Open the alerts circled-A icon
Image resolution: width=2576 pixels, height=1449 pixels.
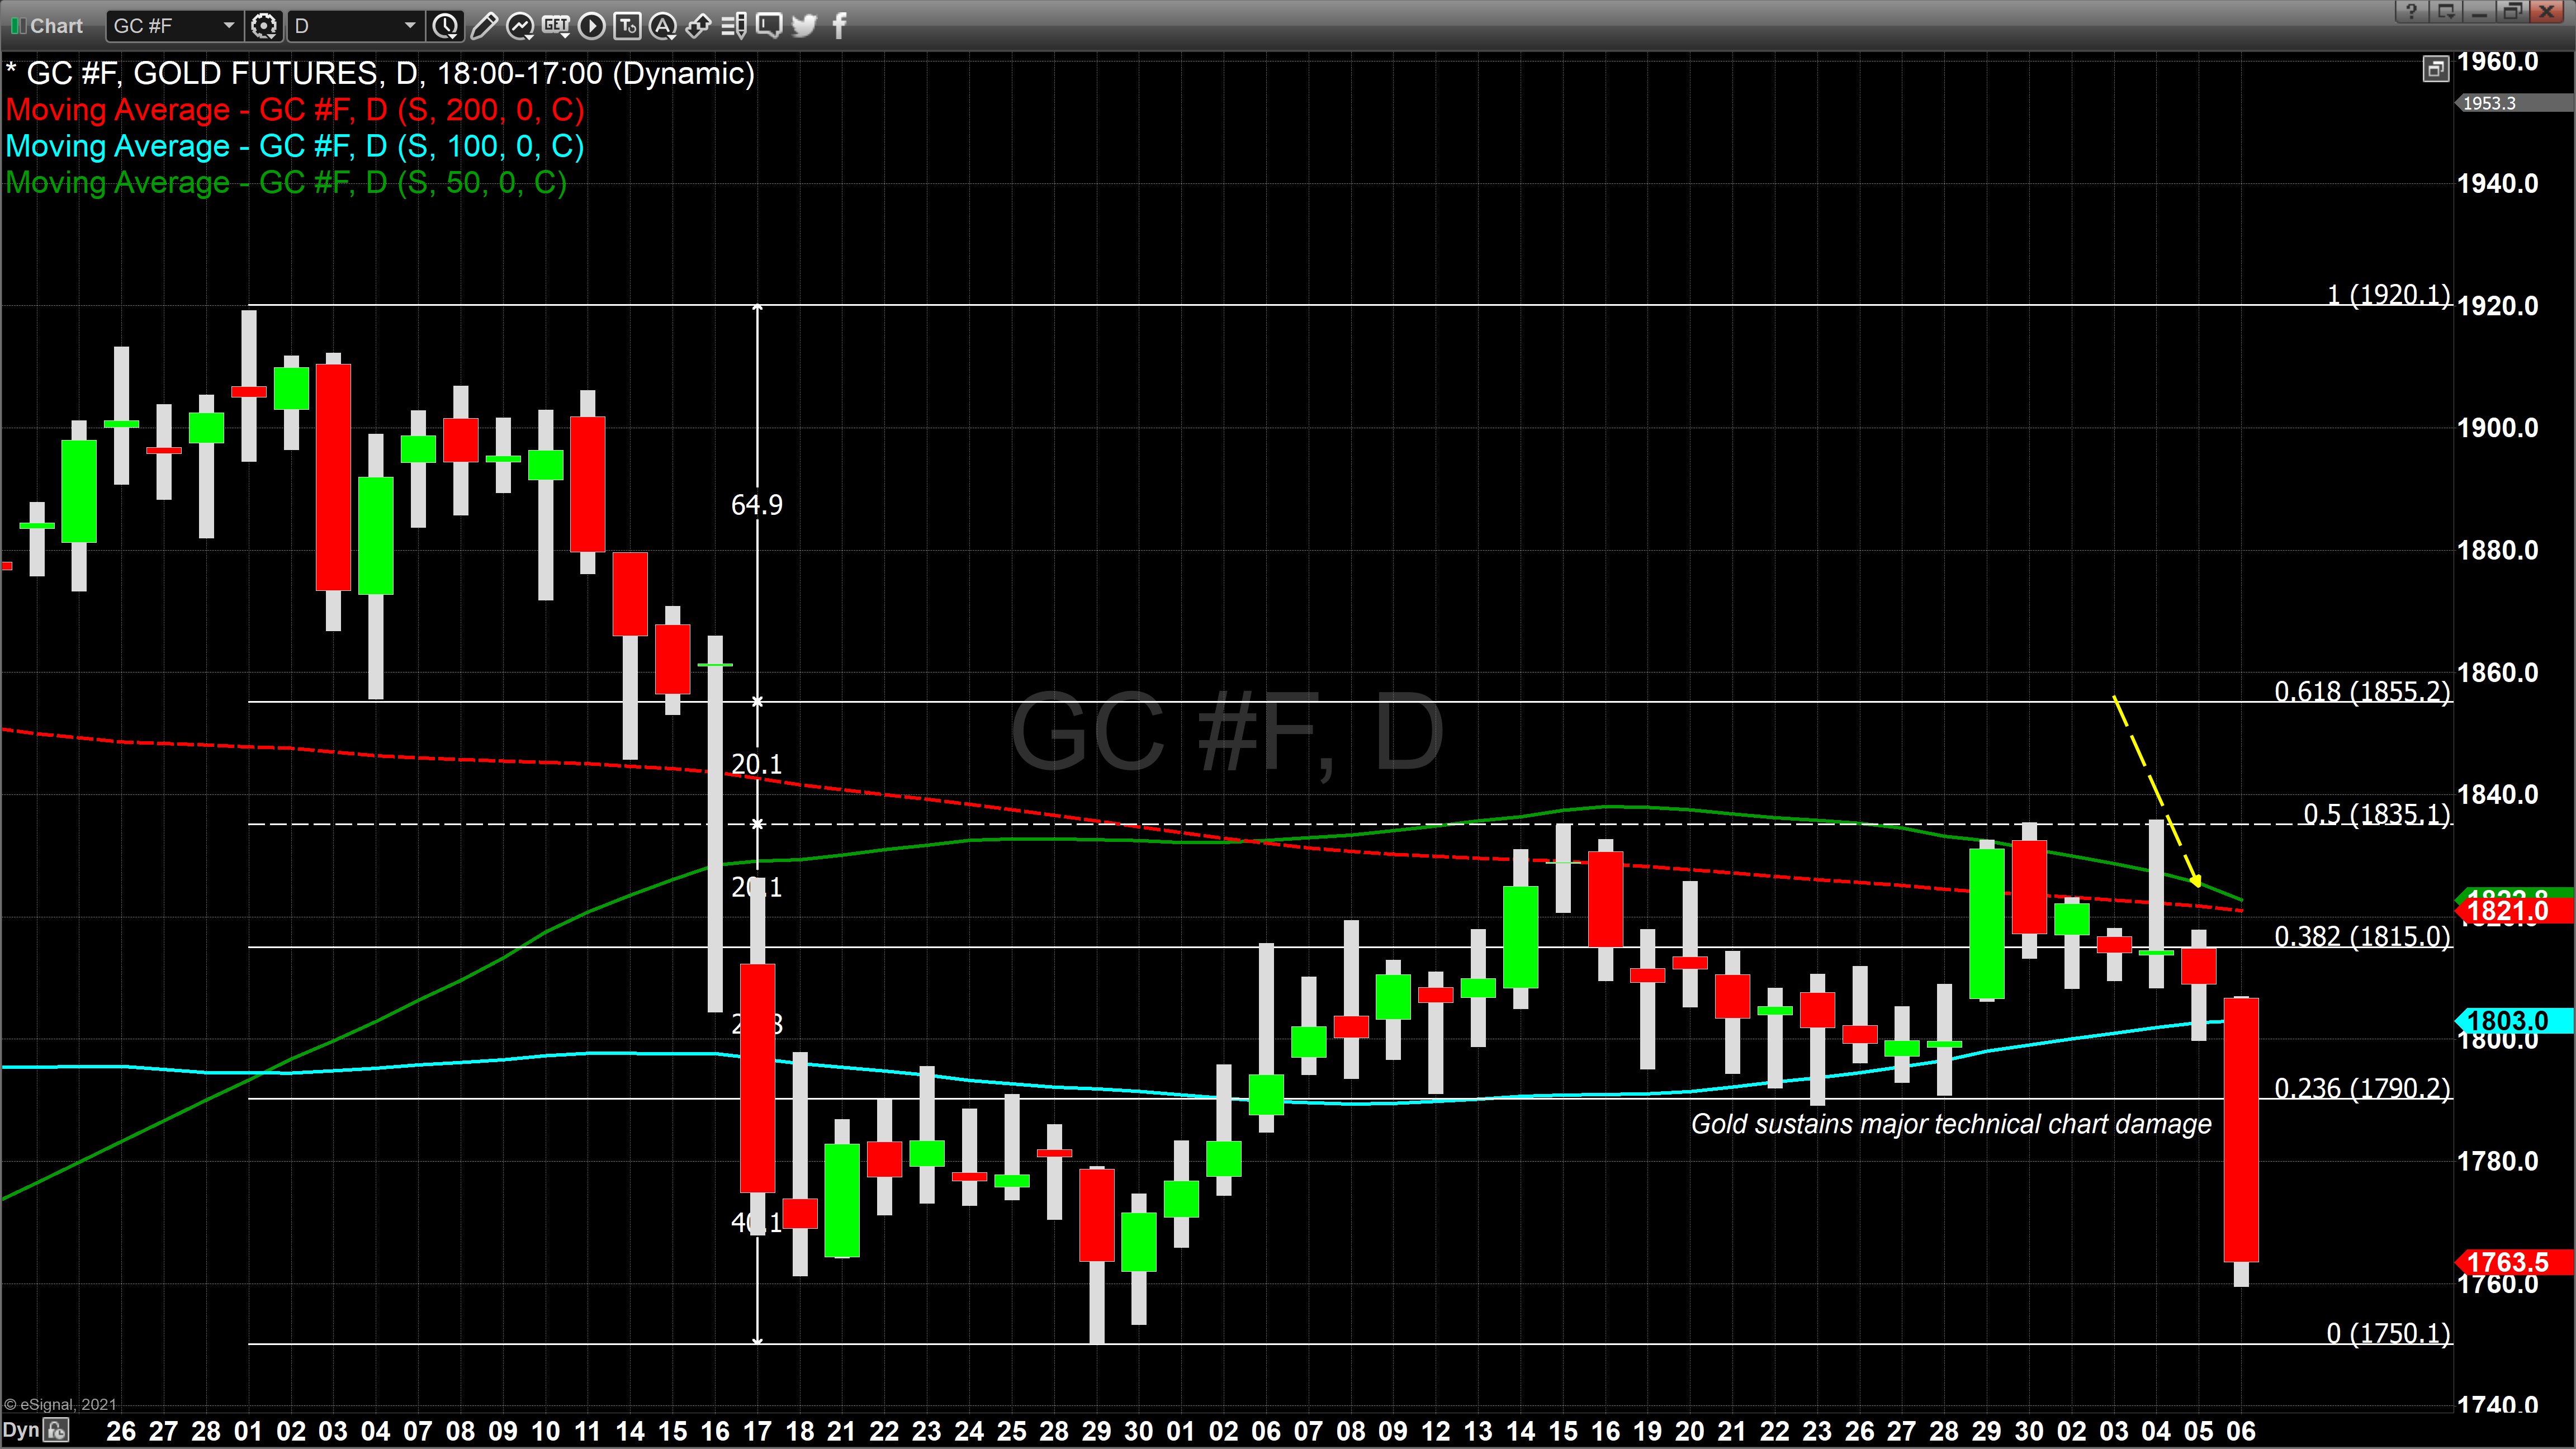tap(662, 26)
